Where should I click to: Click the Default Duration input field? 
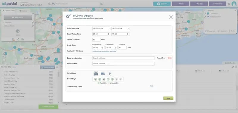[x=96, y=40]
